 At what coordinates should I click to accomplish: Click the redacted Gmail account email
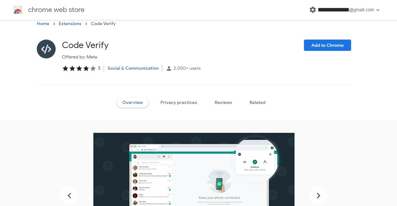tap(346, 10)
